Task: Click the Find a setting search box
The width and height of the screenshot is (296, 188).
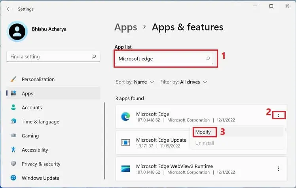Action: pos(49,57)
